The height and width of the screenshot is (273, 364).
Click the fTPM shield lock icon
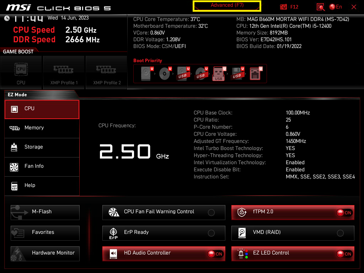[242, 212]
